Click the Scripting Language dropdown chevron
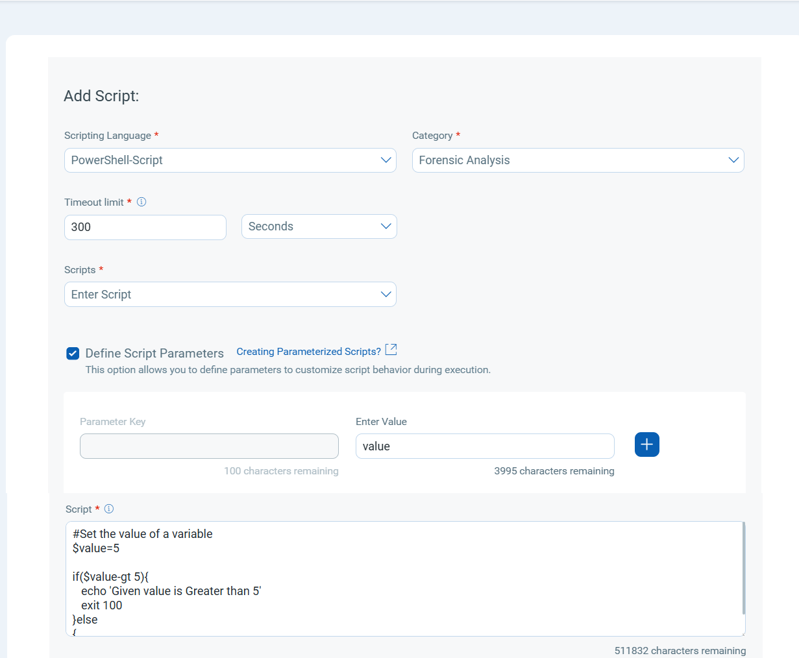Image resolution: width=799 pixels, height=658 pixels. pyautogui.click(x=386, y=160)
